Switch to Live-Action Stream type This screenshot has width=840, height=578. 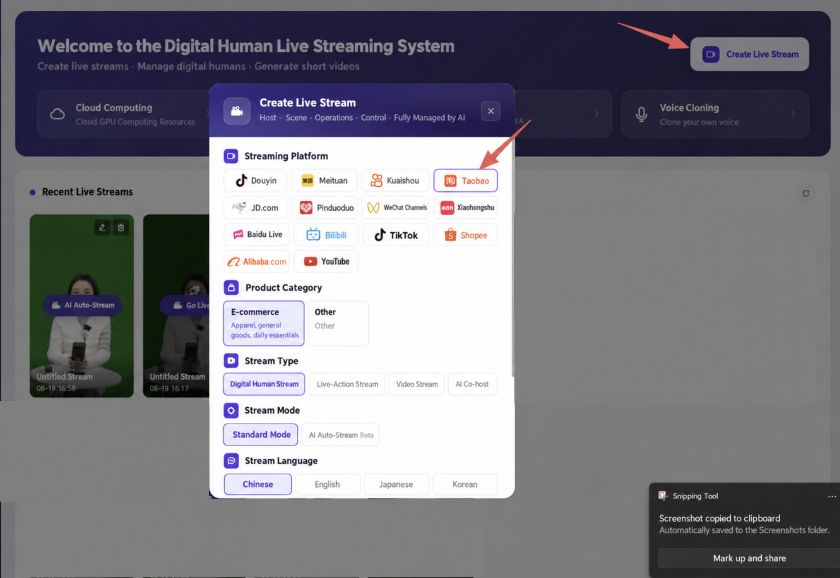pos(347,384)
